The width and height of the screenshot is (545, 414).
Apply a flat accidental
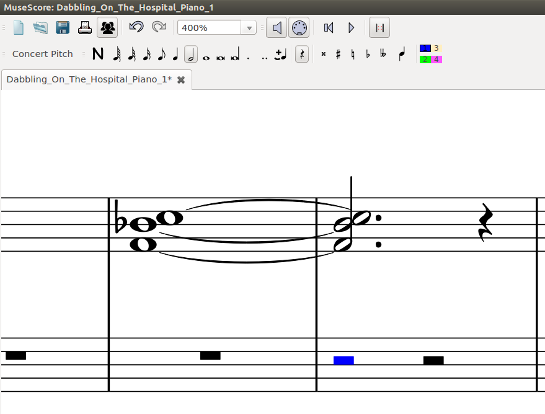pyautogui.click(x=368, y=54)
